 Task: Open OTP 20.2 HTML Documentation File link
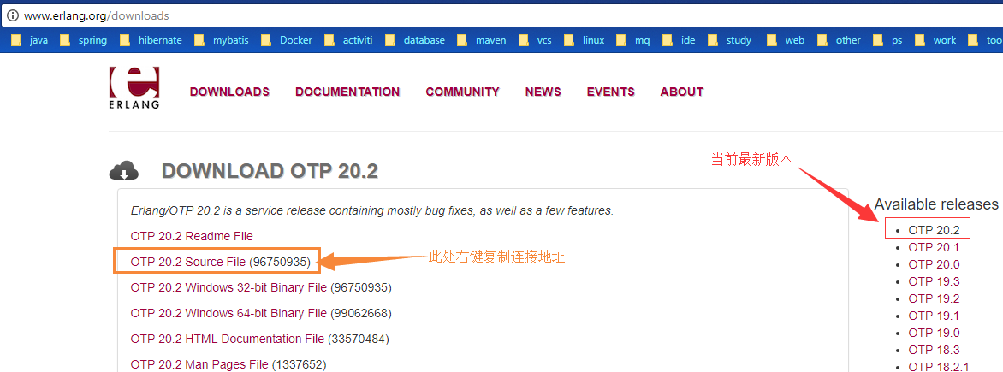[227, 338]
